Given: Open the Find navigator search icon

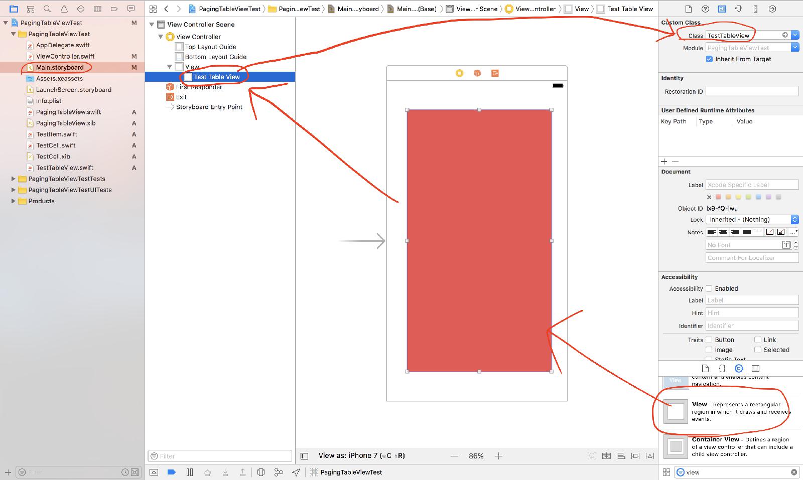Looking at the screenshot, I should point(47,9).
